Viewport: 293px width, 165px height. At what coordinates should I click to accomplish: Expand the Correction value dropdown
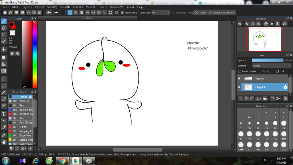(x=168, y=13)
